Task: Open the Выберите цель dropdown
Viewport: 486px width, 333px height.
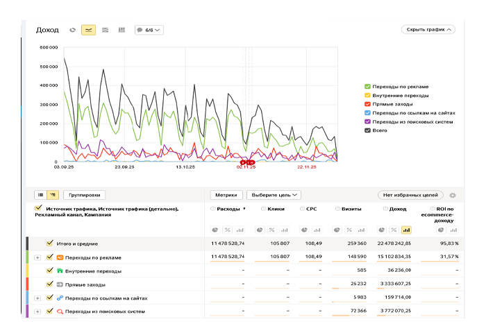Action: [x=275, y=196]
